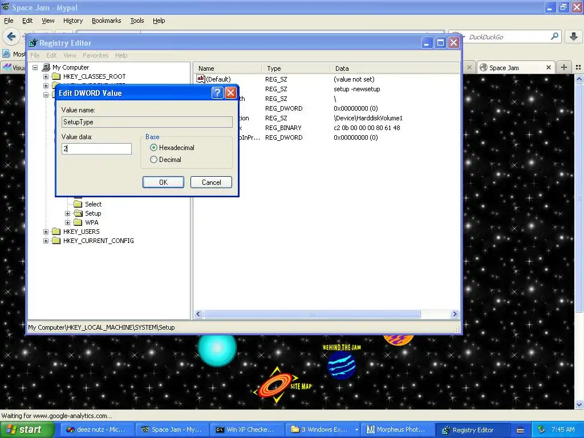This screenshot has width=584, height=438.
Task: Sort values by the Type column header
Action: point(296,68)
